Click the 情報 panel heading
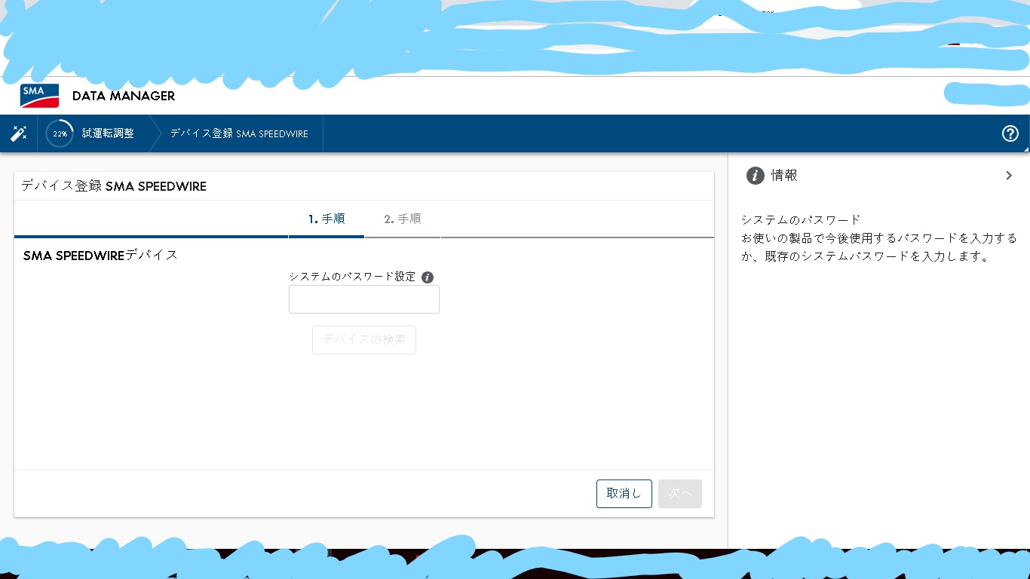The image size is (1030, 579). point(784,176)
